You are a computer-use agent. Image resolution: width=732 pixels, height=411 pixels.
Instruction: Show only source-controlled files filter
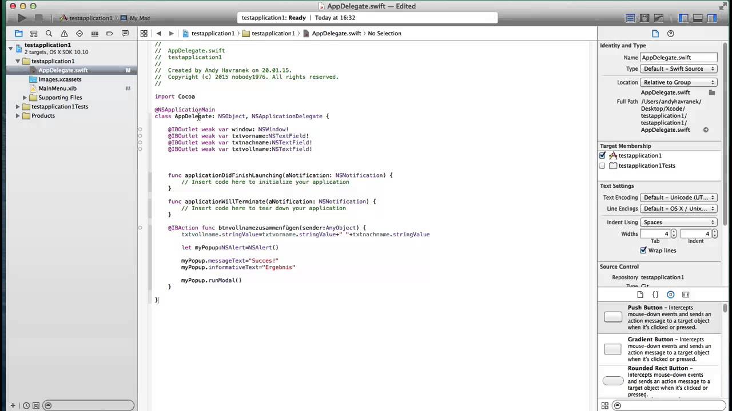(x=36, y=406)
